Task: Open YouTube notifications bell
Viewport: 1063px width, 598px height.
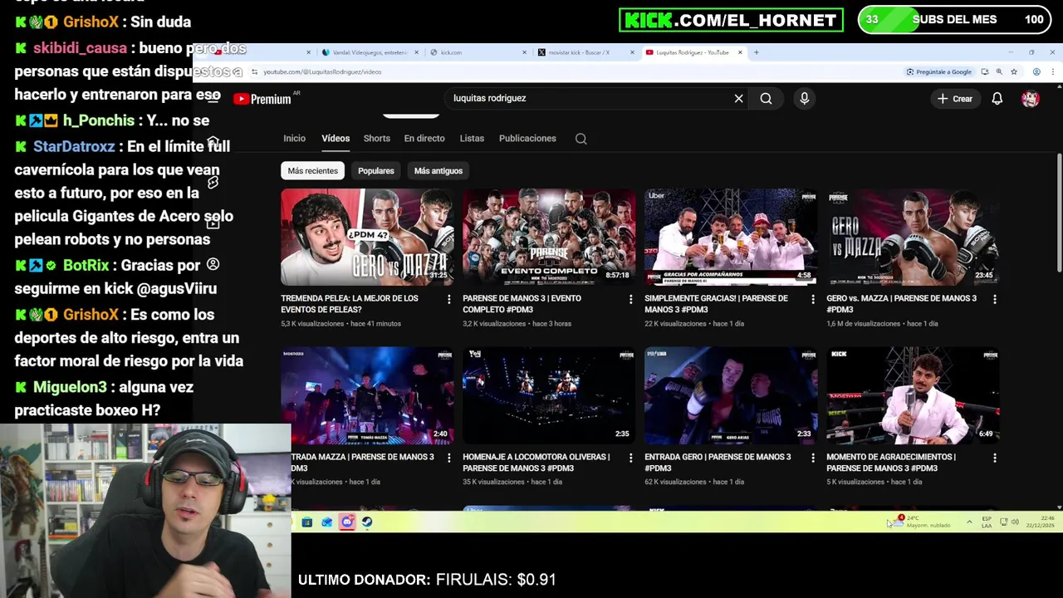Action: 997,99
